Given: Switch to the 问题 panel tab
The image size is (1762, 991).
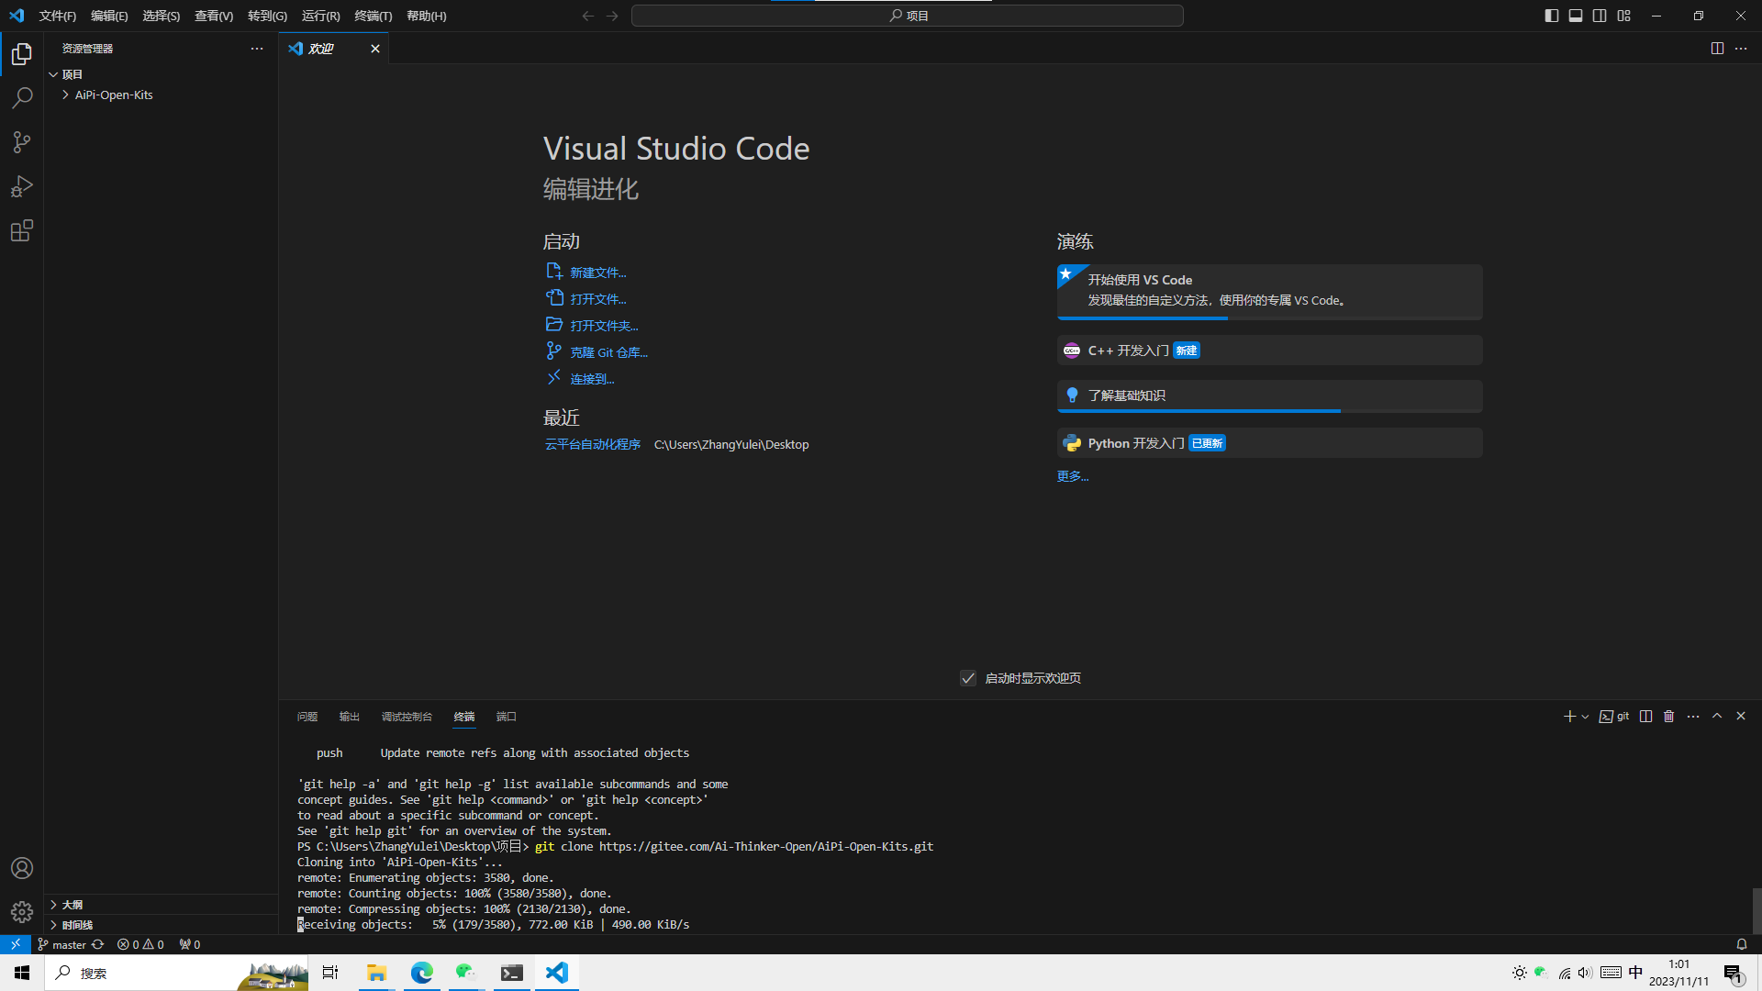Looking at the screenshot, I should [x=307, y=717].
